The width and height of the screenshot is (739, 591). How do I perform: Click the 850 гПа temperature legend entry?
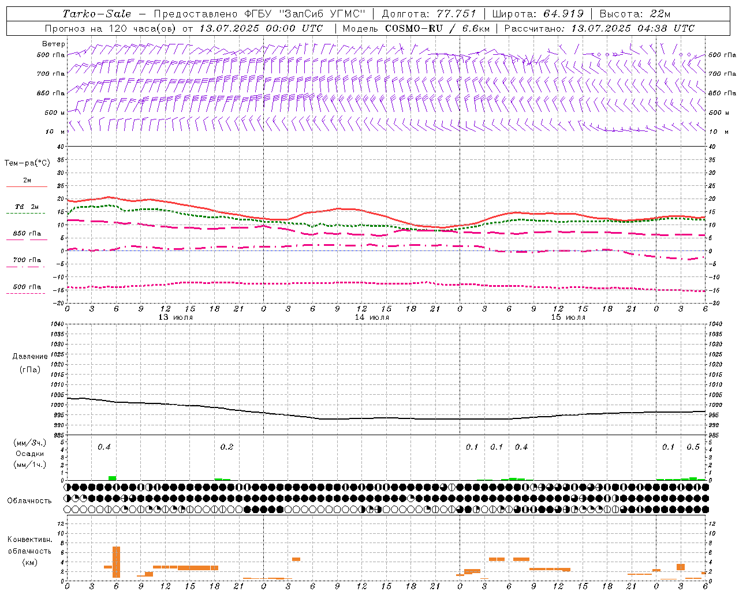(x=27, y=234)
